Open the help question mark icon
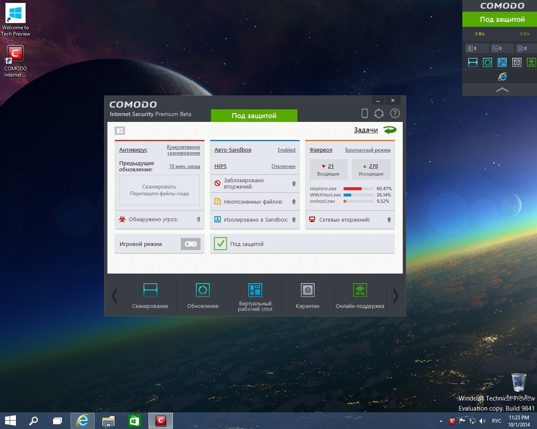Screen dimensions: 537x429 [x=395, y=113]
